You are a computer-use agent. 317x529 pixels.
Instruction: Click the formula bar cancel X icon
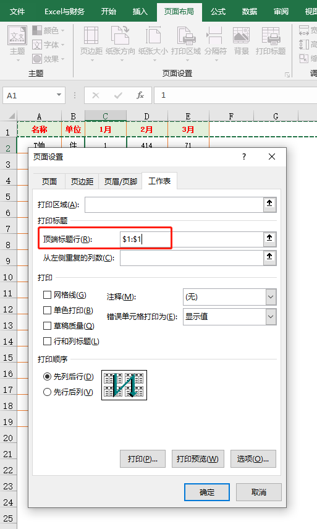(x=96, y=95)
